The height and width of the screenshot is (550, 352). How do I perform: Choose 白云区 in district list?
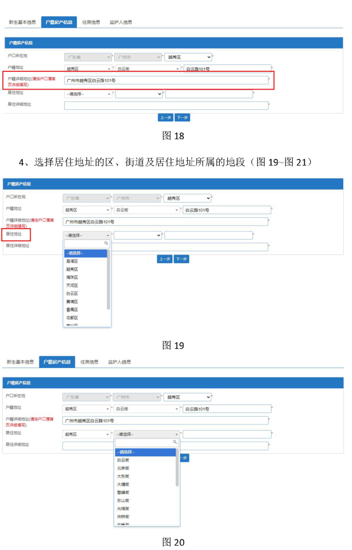point(86,294)
